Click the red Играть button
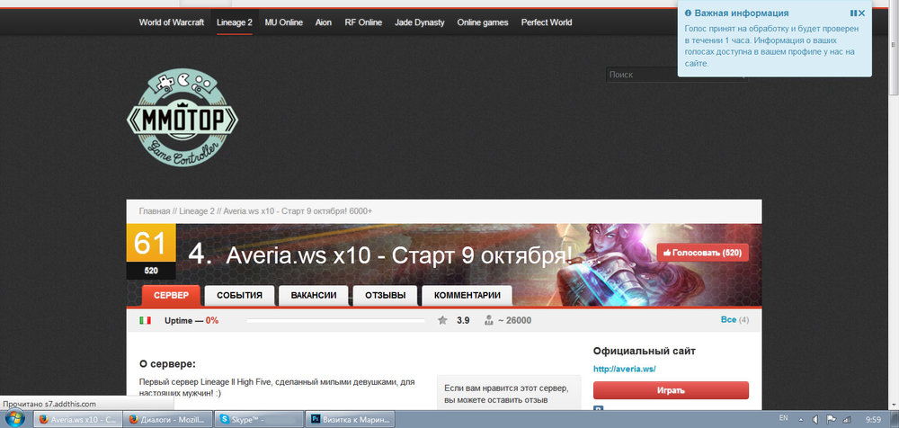The image size is (899, 428). pos(671,390)
